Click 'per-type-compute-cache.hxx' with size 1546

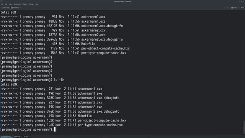point(104,53)
